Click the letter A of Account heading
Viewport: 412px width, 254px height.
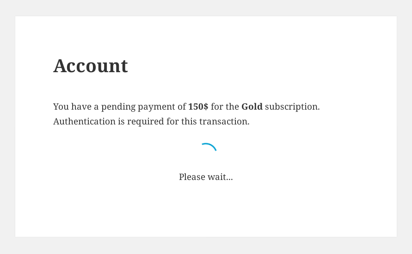(x=60, y=66)
